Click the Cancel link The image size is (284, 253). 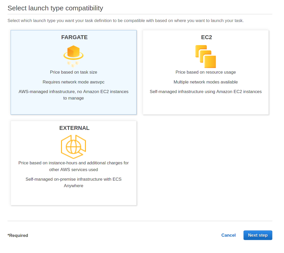coord(228,235)
